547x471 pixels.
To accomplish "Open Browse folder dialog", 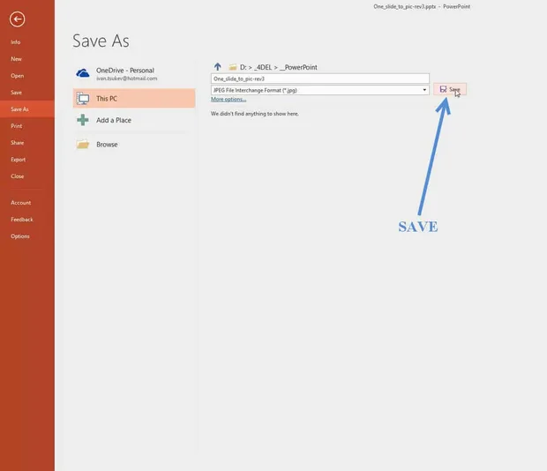I will pos(134,144).
